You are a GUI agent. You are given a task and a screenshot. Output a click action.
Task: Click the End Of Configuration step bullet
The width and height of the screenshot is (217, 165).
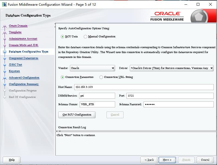[5, 97]
